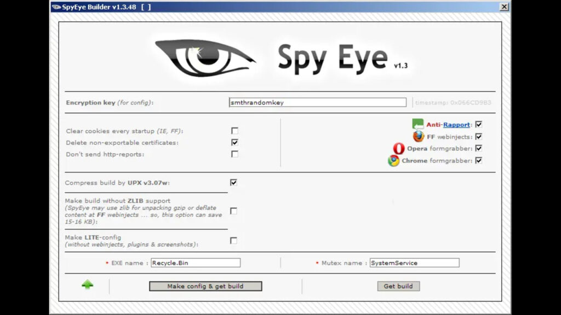Toggle the Opera formgrabber checkbox
This screenshot has width=561, height=315.
tap(478, 148)
